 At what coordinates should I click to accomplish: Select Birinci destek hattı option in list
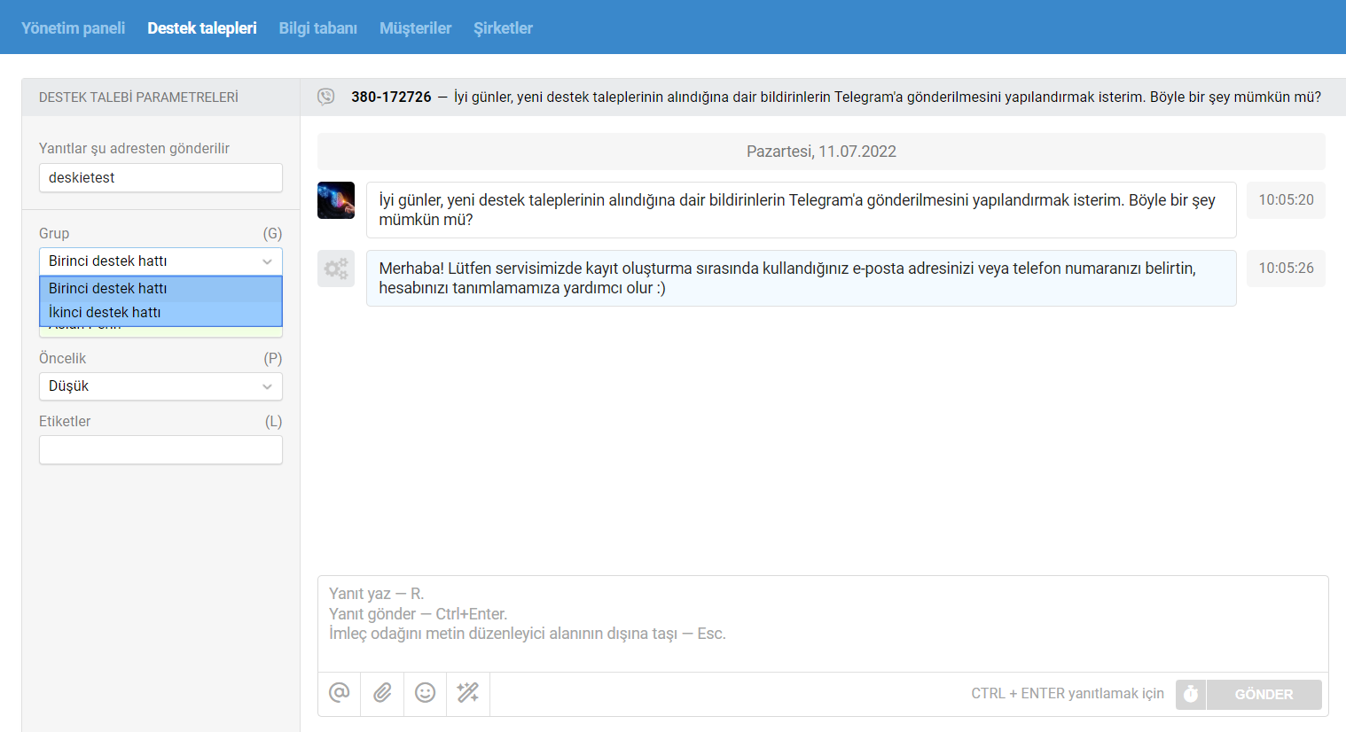[160, 289]
